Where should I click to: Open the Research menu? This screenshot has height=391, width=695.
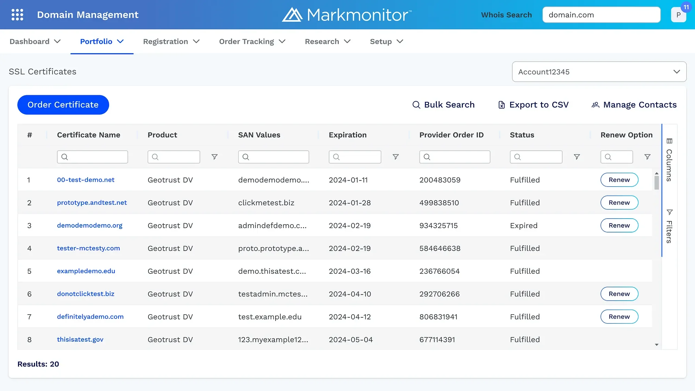pyautogui.click(x=327, y=41)
